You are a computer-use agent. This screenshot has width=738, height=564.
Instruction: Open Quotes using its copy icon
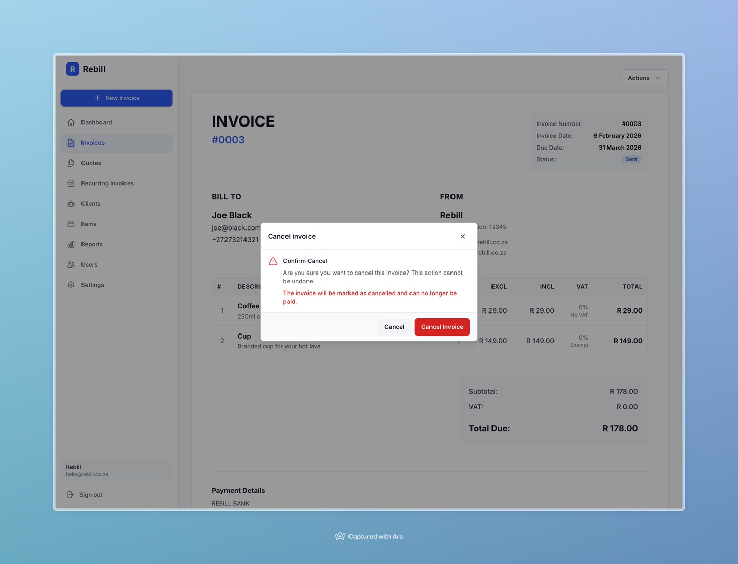click(71, 163)
